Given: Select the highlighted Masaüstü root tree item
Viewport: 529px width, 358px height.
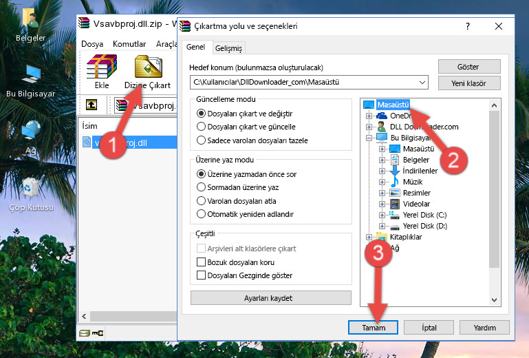Looking at the screenshot, I should [x=393, y=105].
